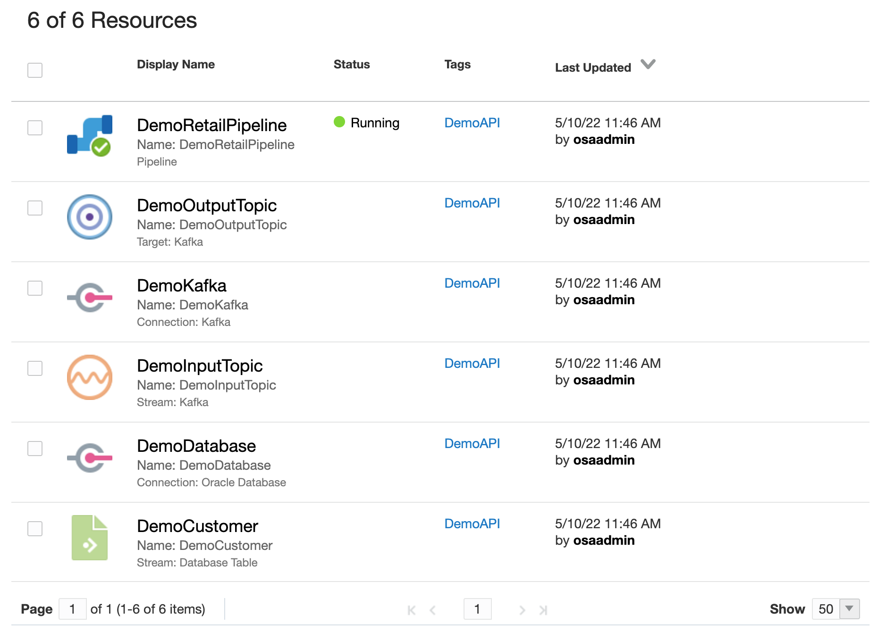Select the checkbox next to DemoRetailPipeline
This screenshot has height=632, width=878.
tap(35, 128)
